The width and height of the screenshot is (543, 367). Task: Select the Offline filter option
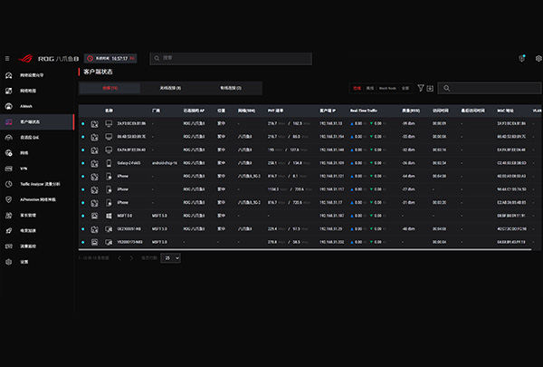click(x=370, y=88)
